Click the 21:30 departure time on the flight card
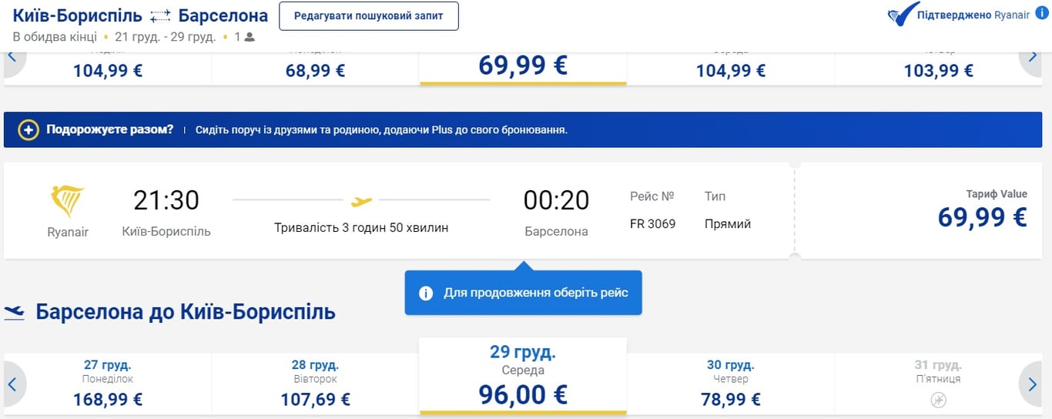This screenshot has height=419, width=1052. click(x=166, y=200)
